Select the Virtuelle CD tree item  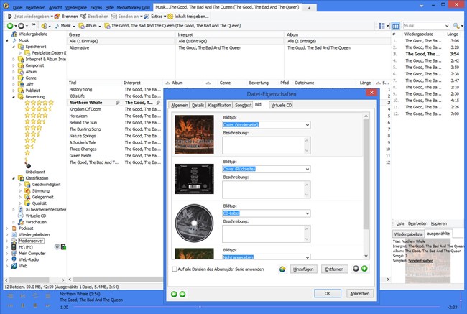(x=36, y=216)
